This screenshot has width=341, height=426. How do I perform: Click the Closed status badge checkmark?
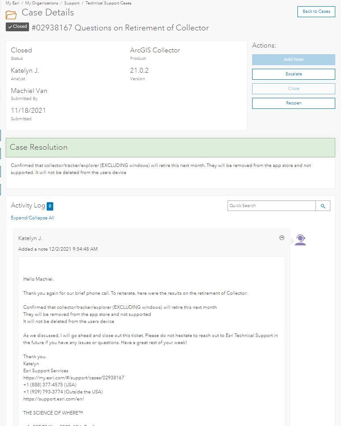(x=10, y=27)
